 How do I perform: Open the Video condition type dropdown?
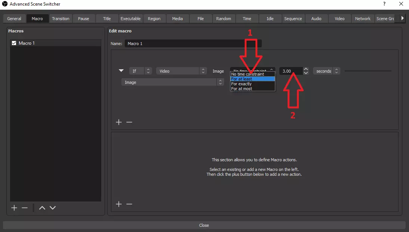coord(182,71)
